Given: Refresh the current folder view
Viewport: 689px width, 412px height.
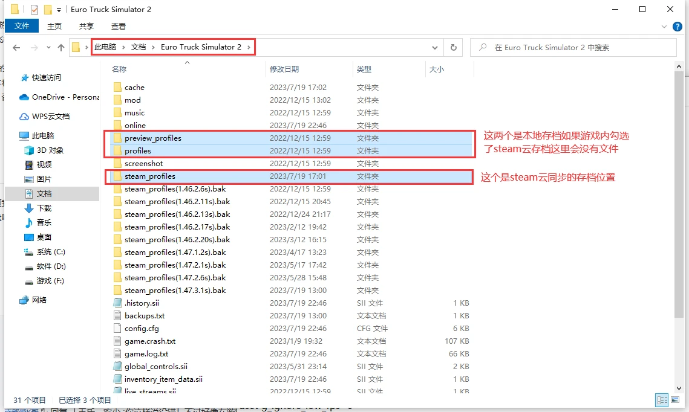Looking at the screenshot, I should point(454,47).
